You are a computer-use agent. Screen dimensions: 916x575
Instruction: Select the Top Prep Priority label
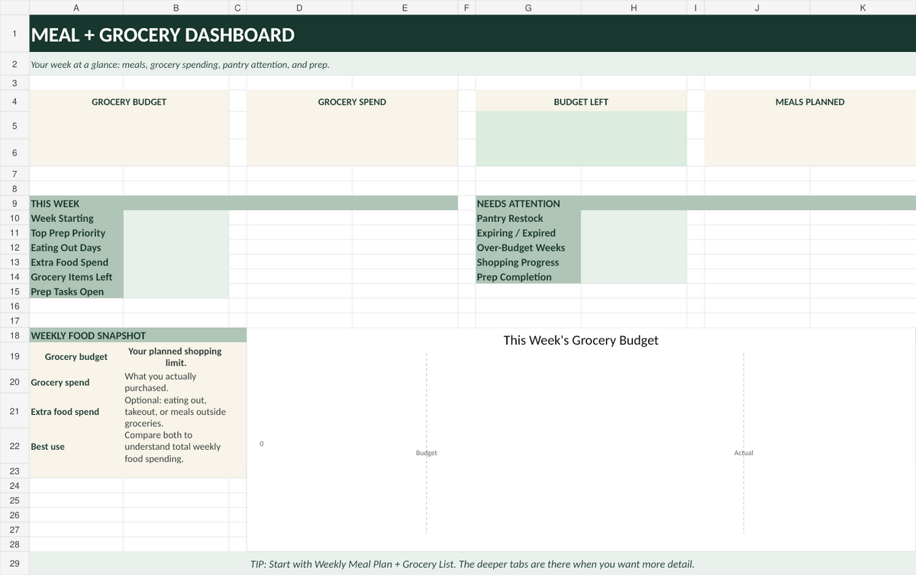[76, 233]
